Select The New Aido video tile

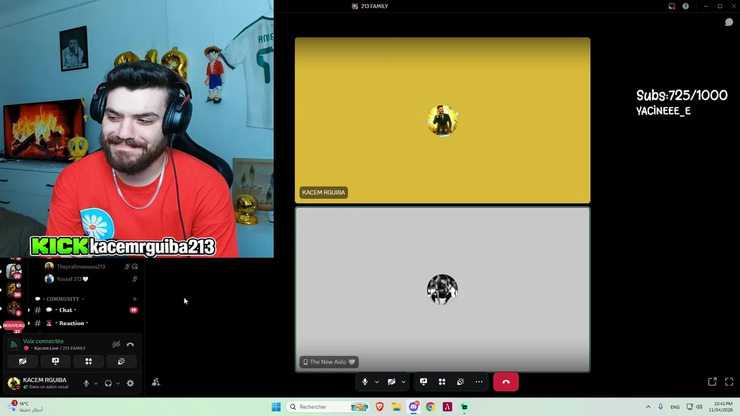[442, 289]
